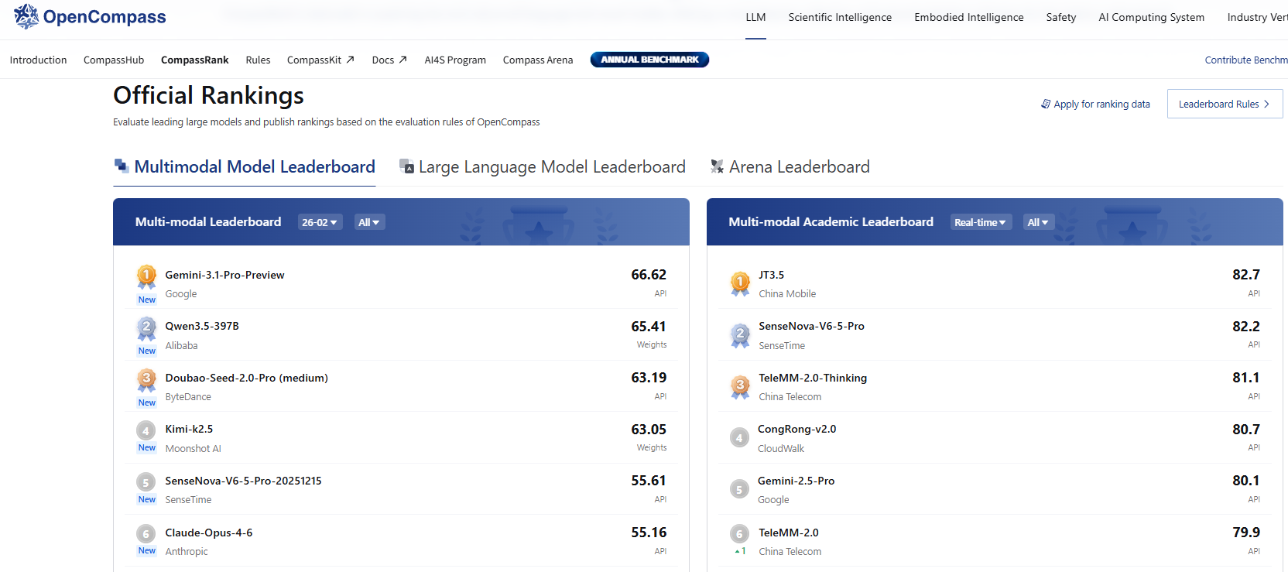Click the Moonshot AI organization label

coord(193,448)
